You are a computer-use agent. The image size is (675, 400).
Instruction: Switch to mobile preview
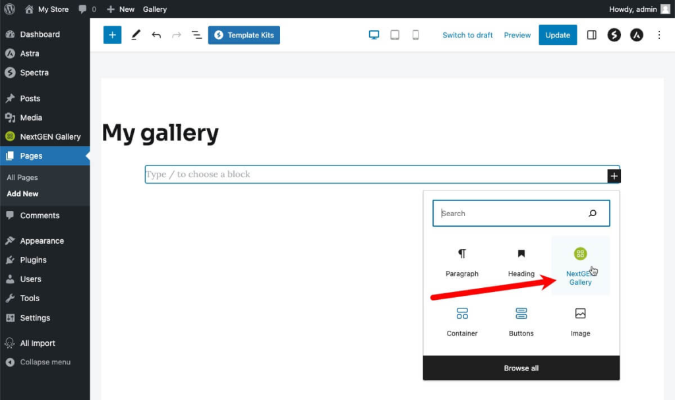coord(415,35)
